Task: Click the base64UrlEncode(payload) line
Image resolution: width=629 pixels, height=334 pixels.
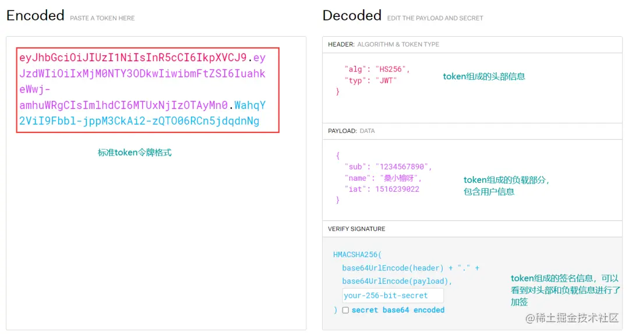Action: (x=397, y=281)
